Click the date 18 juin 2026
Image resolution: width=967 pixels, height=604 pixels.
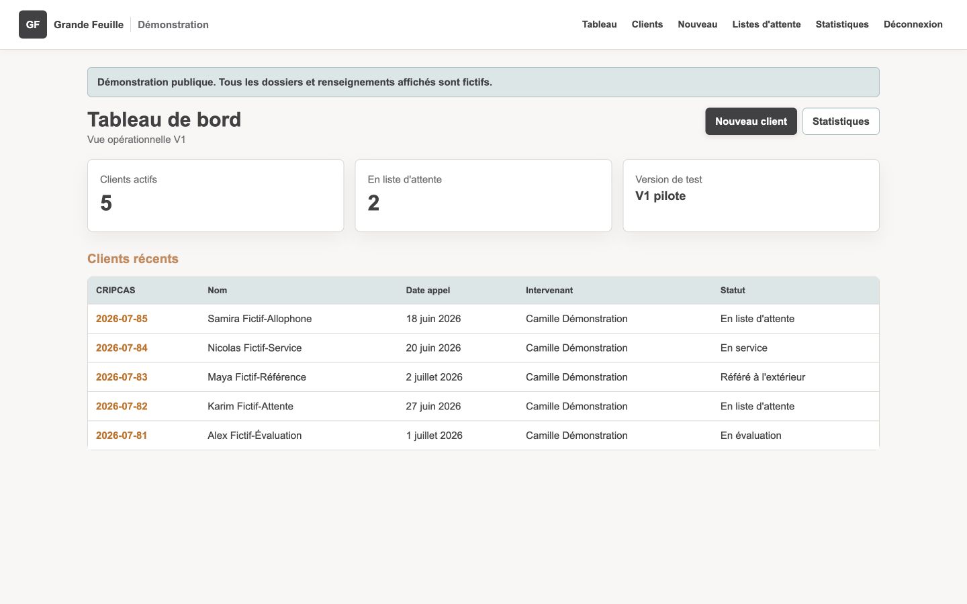point(433,319)
